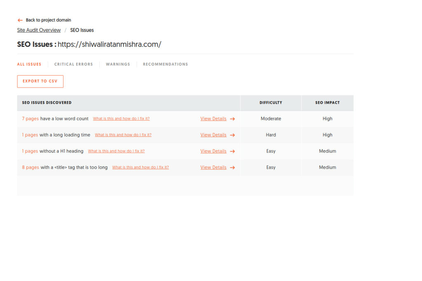Click 'Easy' difficulty in H1 heading row
Image resolution: width=422 pixels, height=281 pixels.
[271, 151]
